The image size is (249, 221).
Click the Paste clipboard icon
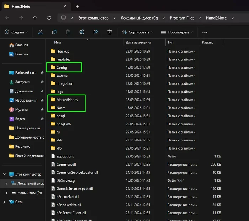[x=68, y=32]
